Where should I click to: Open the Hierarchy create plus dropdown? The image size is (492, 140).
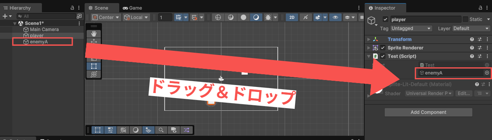[7, 16]
